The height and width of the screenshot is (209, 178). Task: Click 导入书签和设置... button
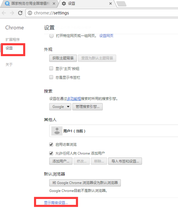coord(125,161)
